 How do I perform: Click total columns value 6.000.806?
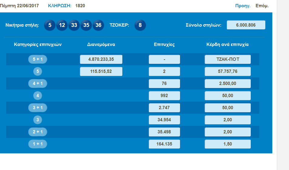click(x=246, y=25)
